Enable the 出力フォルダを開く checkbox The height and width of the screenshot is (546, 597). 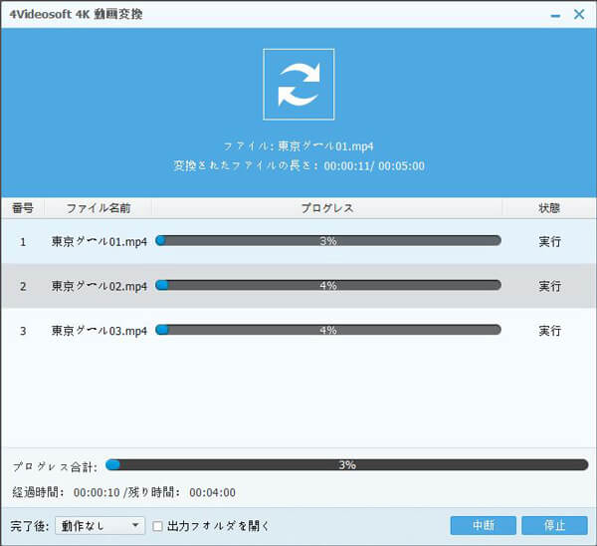point(158,526)
